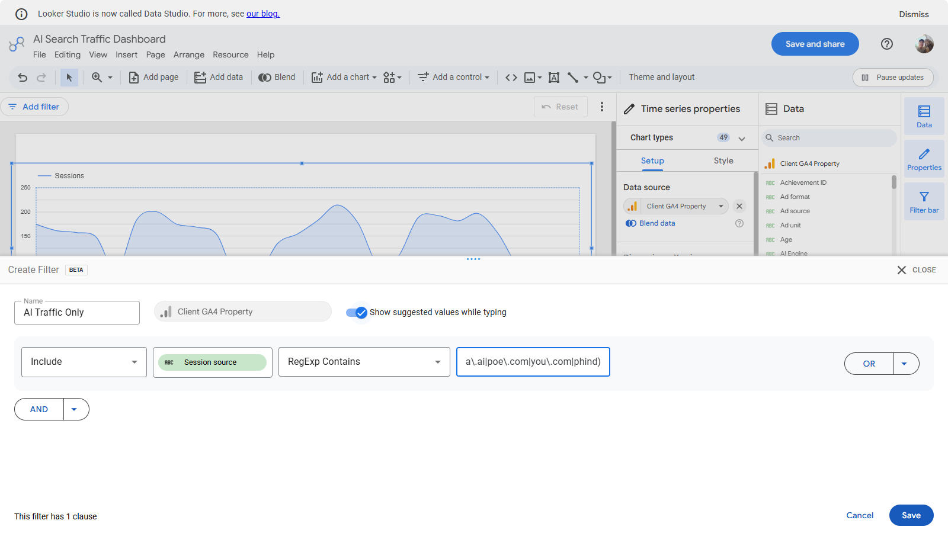The height and width of the screenshot is (533, 948).
Task: Open the RegExp Contains condition dropdown
Action: coord(364,362)
